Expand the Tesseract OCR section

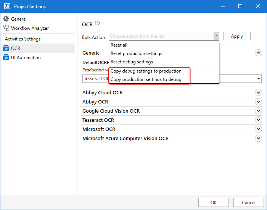(258, 120)
